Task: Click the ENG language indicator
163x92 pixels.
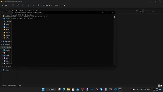Action: click(141, 89)
